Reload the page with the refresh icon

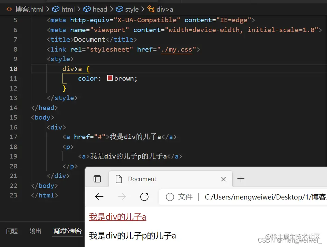[144, 196]
